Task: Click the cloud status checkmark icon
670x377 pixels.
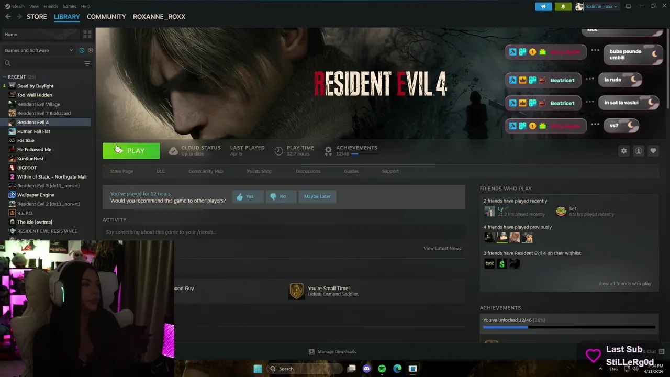Action: 173,151
